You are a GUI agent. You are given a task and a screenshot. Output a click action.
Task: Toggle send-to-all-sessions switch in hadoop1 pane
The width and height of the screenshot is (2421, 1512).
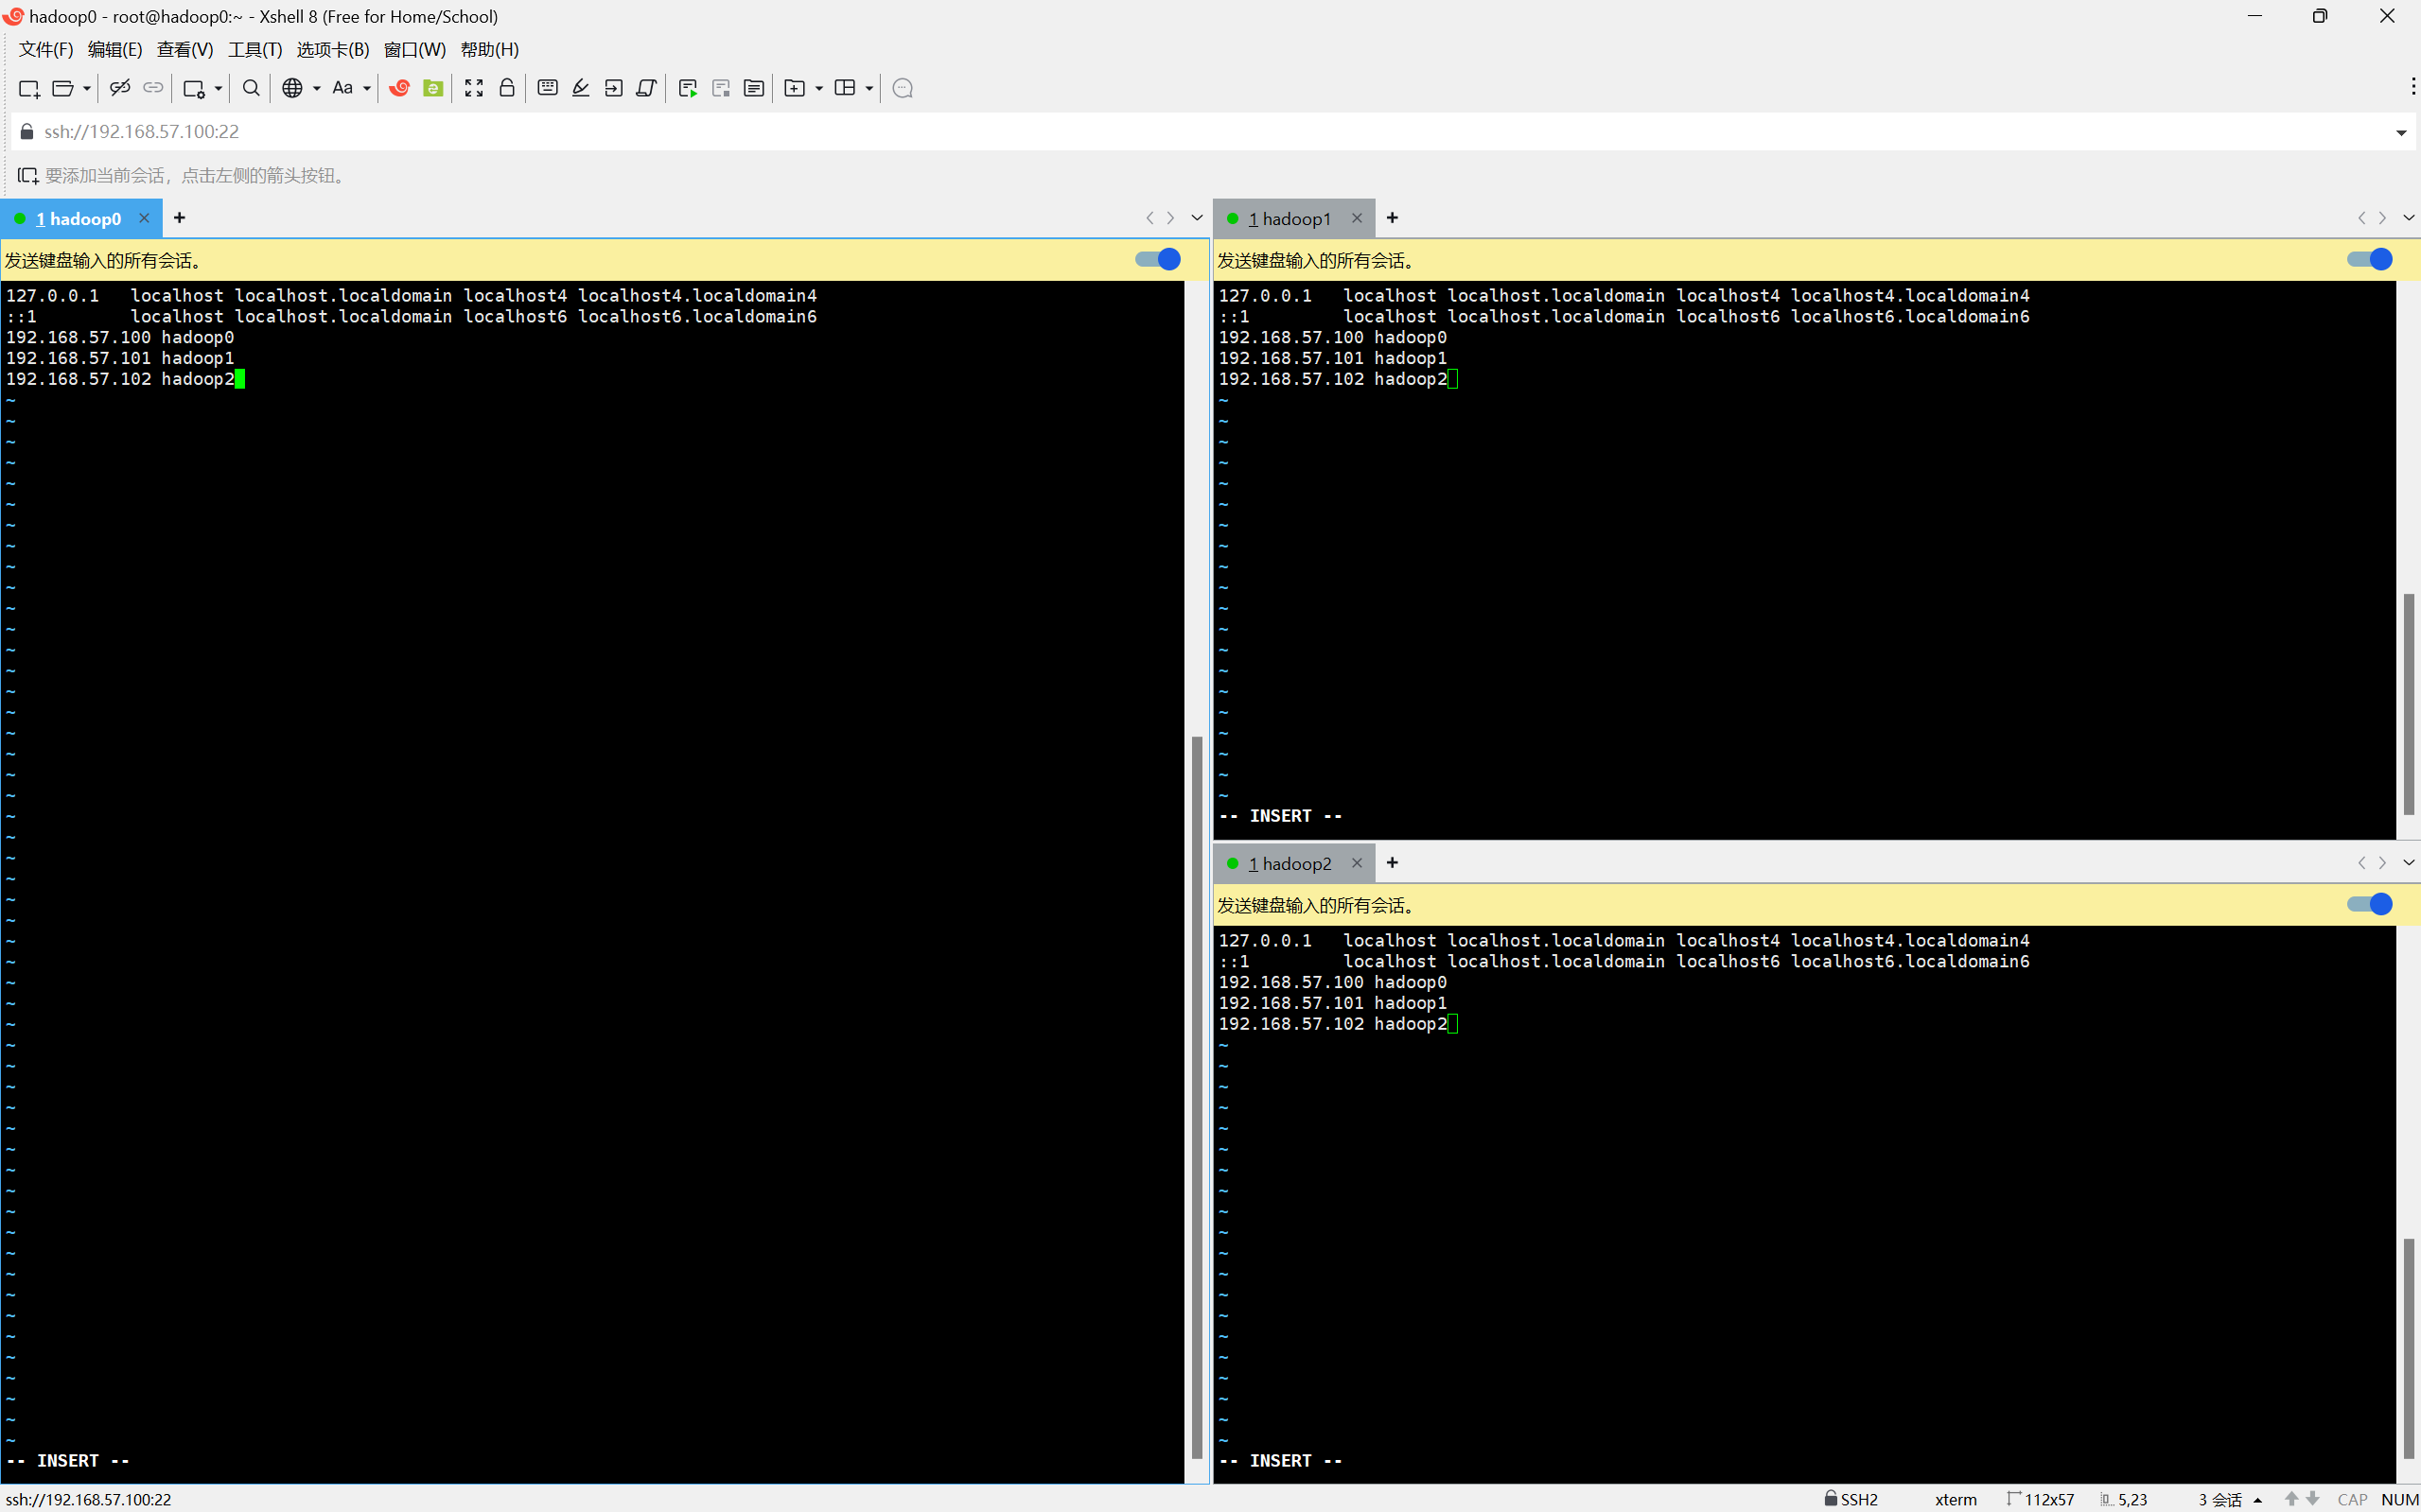click(x=2369, y=260)
